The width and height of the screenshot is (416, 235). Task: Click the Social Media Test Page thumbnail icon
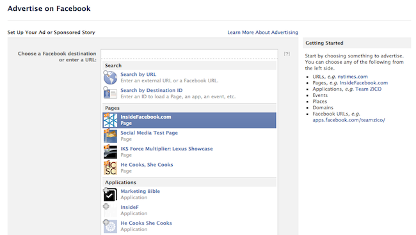click(x=110, y=136)
